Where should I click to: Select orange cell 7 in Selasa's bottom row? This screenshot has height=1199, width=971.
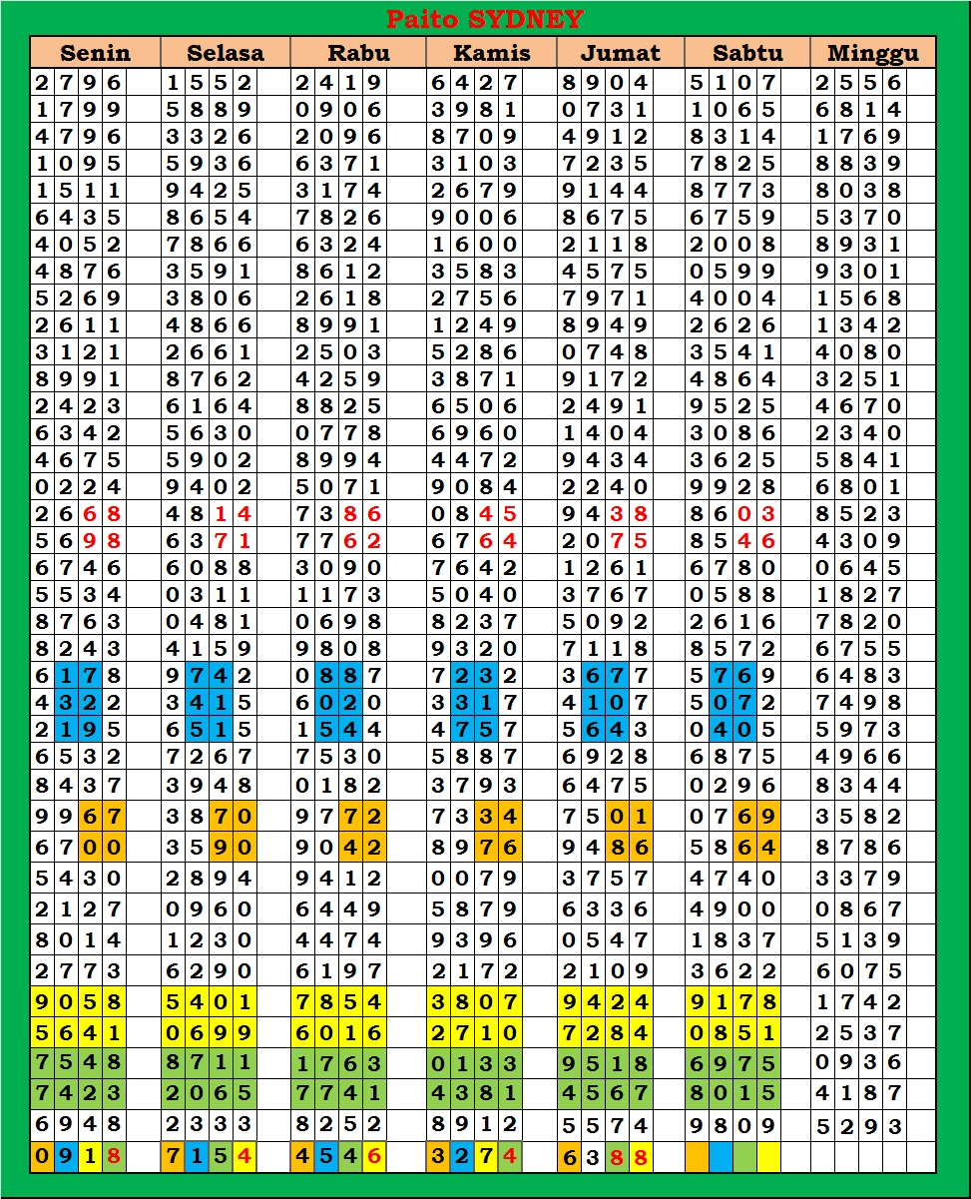tap(173, 1157)
